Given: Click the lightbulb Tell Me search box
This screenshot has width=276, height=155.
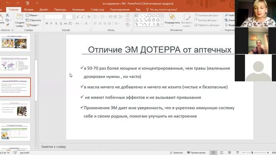Looking at the screenshot, I should [x=162, y=9].
